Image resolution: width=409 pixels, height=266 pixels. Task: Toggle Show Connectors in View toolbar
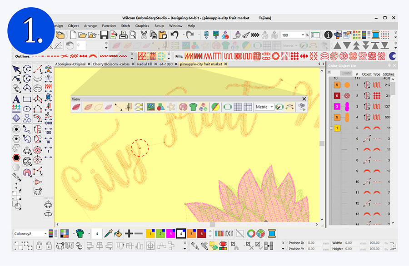[120, 107]
